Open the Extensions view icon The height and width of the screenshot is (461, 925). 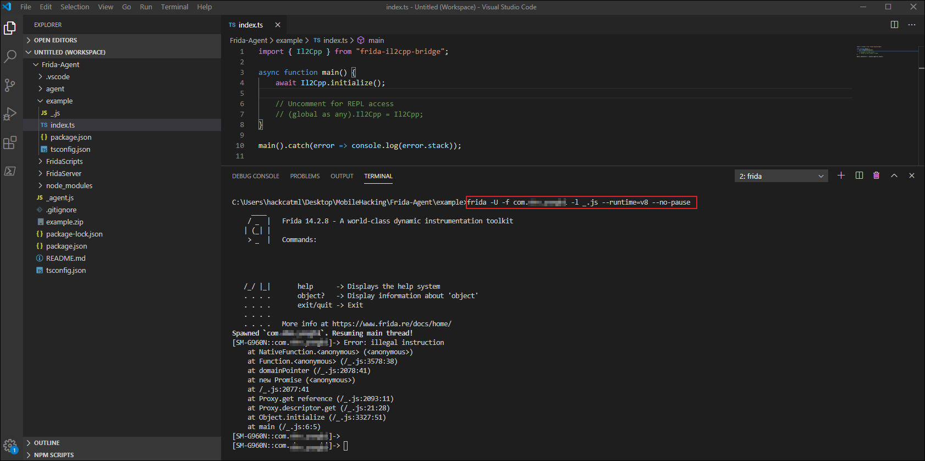point(10,142)
